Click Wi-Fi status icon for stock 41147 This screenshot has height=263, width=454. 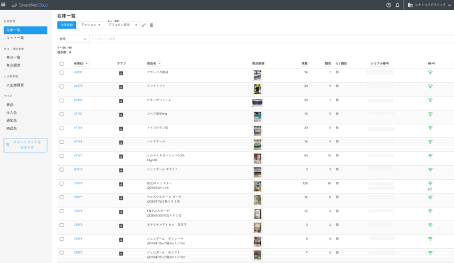tap(430, 156)
